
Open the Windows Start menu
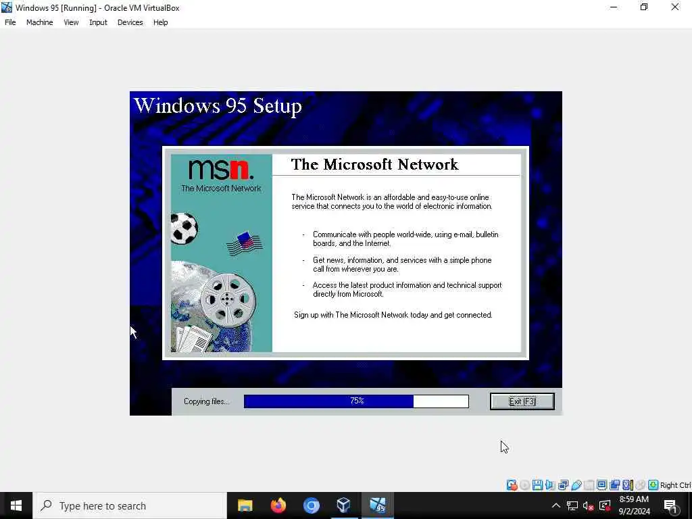point(16,505)
